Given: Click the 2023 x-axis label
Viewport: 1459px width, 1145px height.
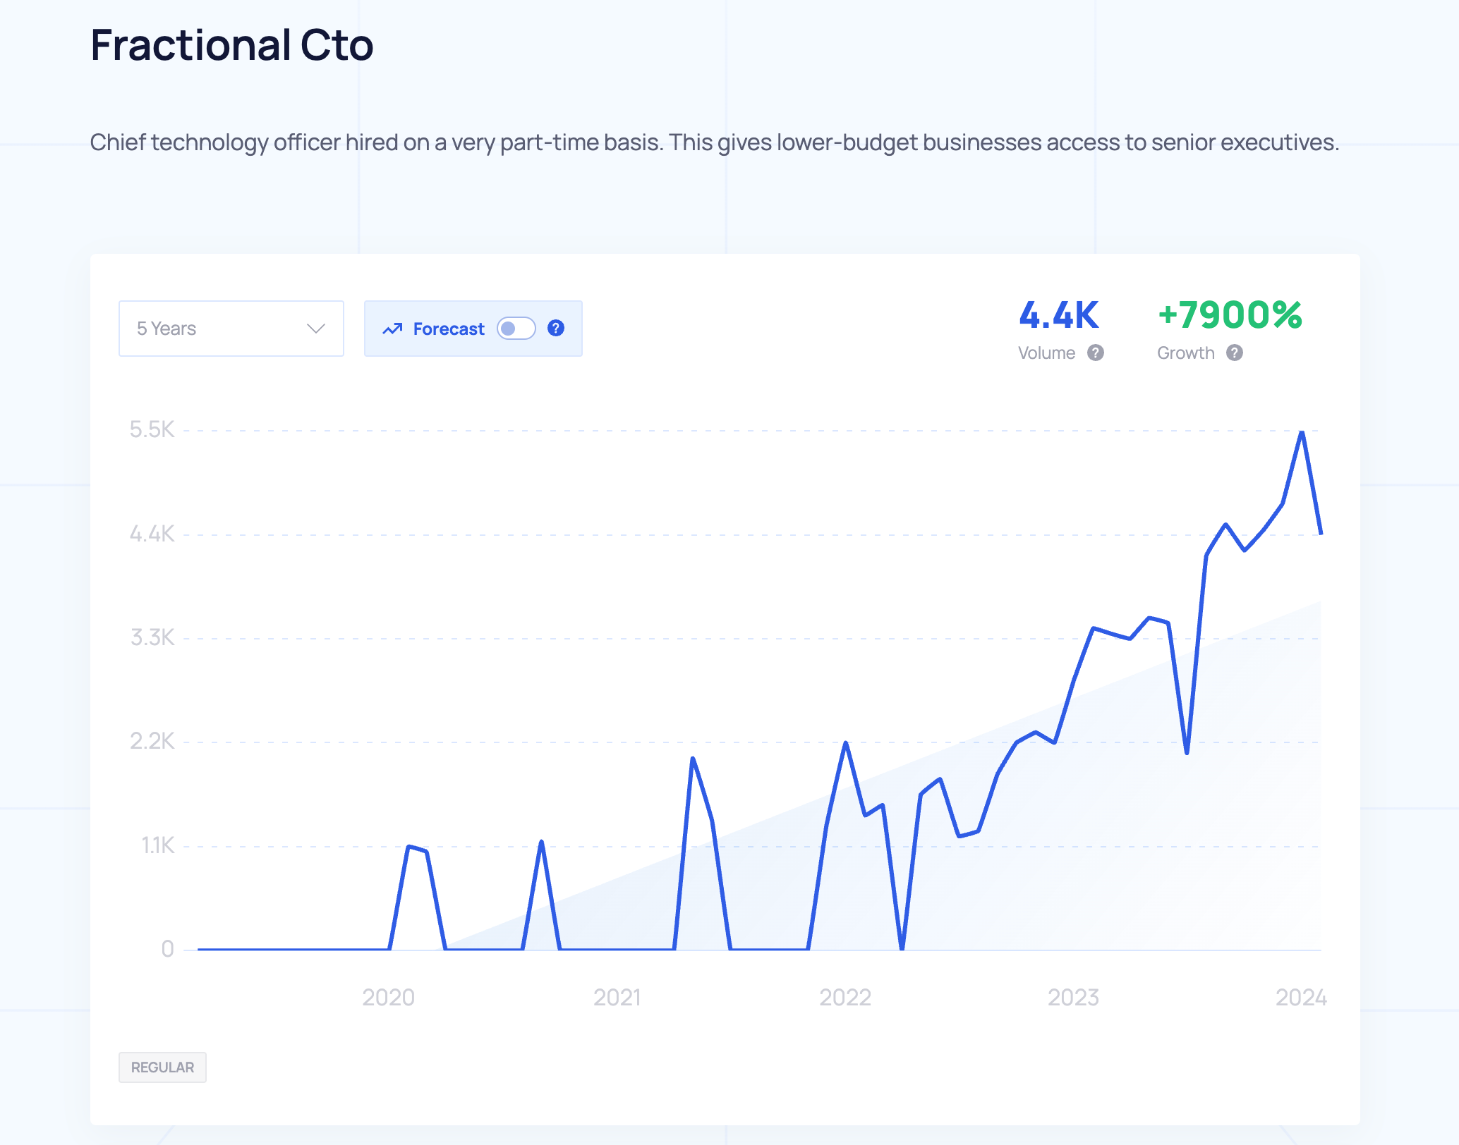Looking at the screenshot, I should click(1072, 997).
